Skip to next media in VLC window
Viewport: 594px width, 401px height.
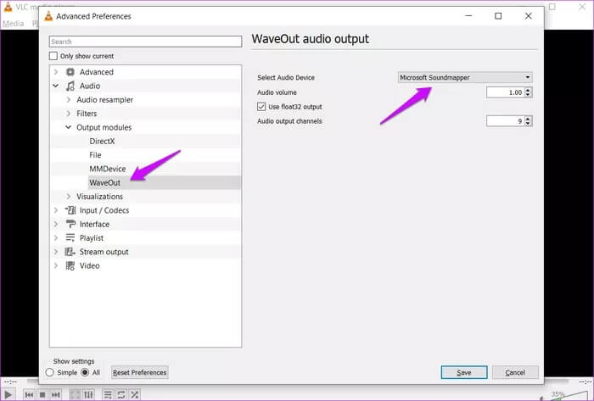(x=56, y=395)
